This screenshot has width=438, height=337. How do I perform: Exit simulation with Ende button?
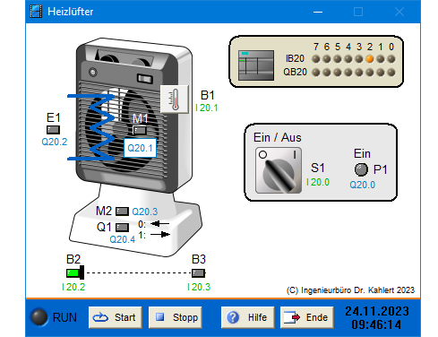[x=307, y=317]
